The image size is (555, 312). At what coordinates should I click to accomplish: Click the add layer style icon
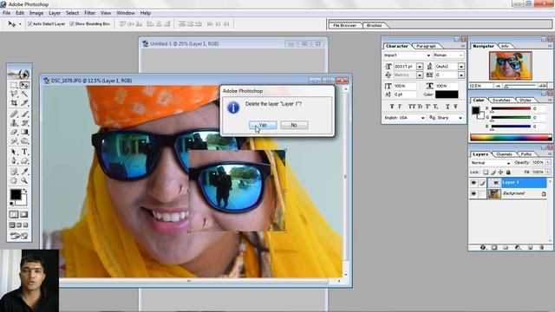click(483, 247)
